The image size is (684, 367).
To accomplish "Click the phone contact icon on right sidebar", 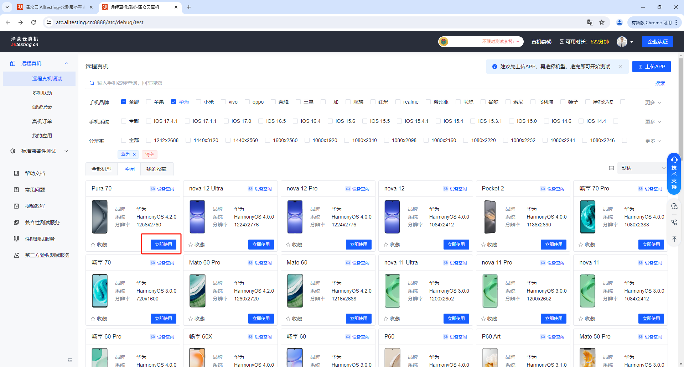I will [674, 222].
